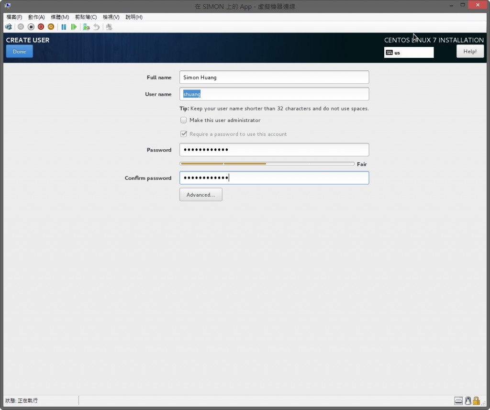This screenshot has width=490, height=410.
Task: Click 'CENTOS LINUX 7 INSTALLATION' text
Action: [434, 40]
